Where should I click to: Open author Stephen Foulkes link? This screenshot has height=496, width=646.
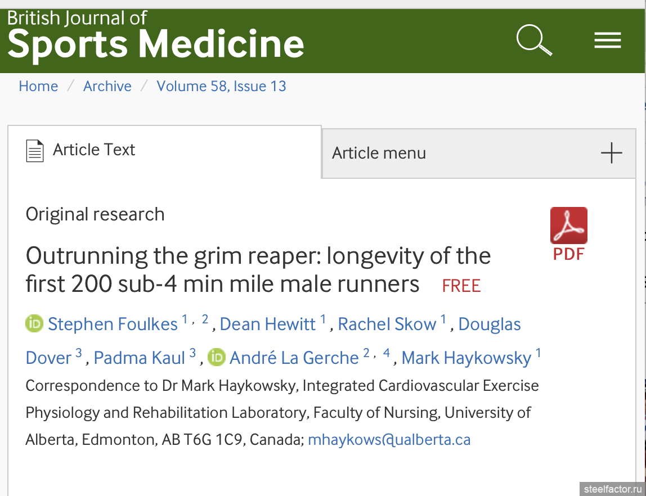point(113,324)
